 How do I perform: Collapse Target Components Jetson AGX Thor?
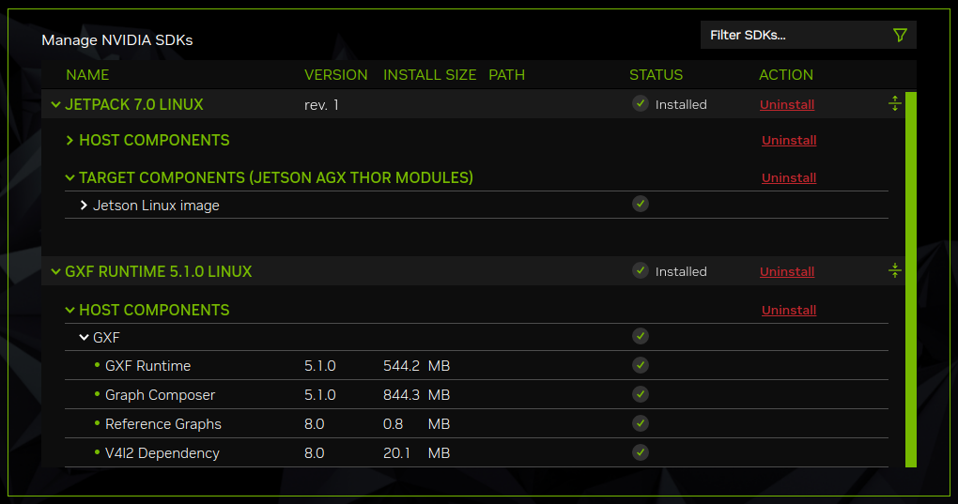coord(70,178)
